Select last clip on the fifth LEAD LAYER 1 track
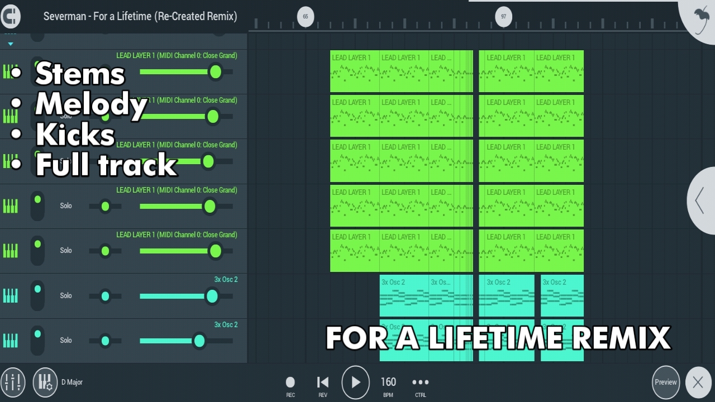This screenshot has height=402, width=715. (559, 251)
